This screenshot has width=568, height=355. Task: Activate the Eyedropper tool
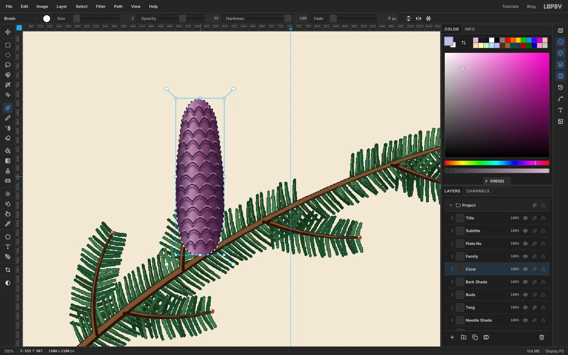point(8,224)
